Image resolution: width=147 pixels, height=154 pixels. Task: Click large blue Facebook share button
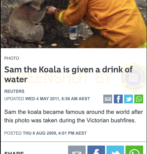[96, 150]
